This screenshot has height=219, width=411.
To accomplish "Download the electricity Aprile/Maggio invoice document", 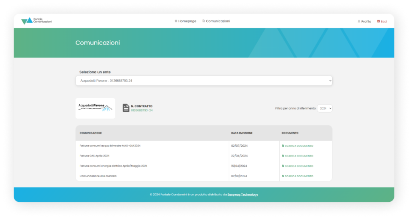I will coord(299,166).
